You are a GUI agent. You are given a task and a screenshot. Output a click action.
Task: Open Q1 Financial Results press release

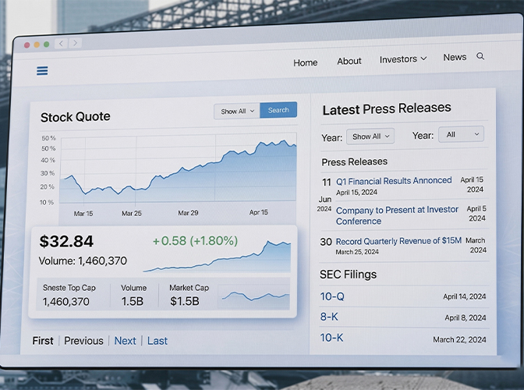(394, 181)
